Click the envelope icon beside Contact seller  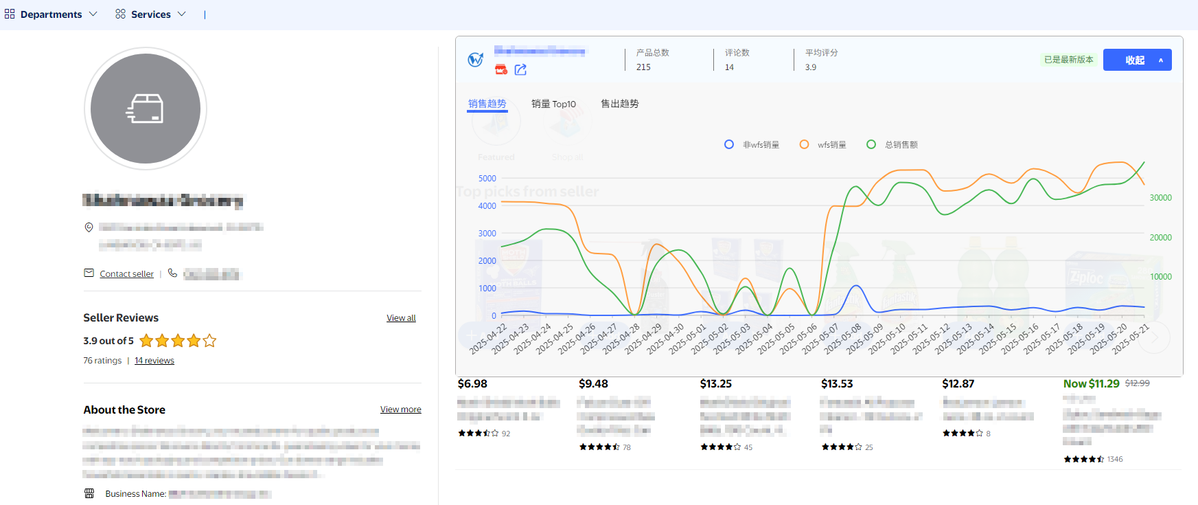[x=89, y=273]
